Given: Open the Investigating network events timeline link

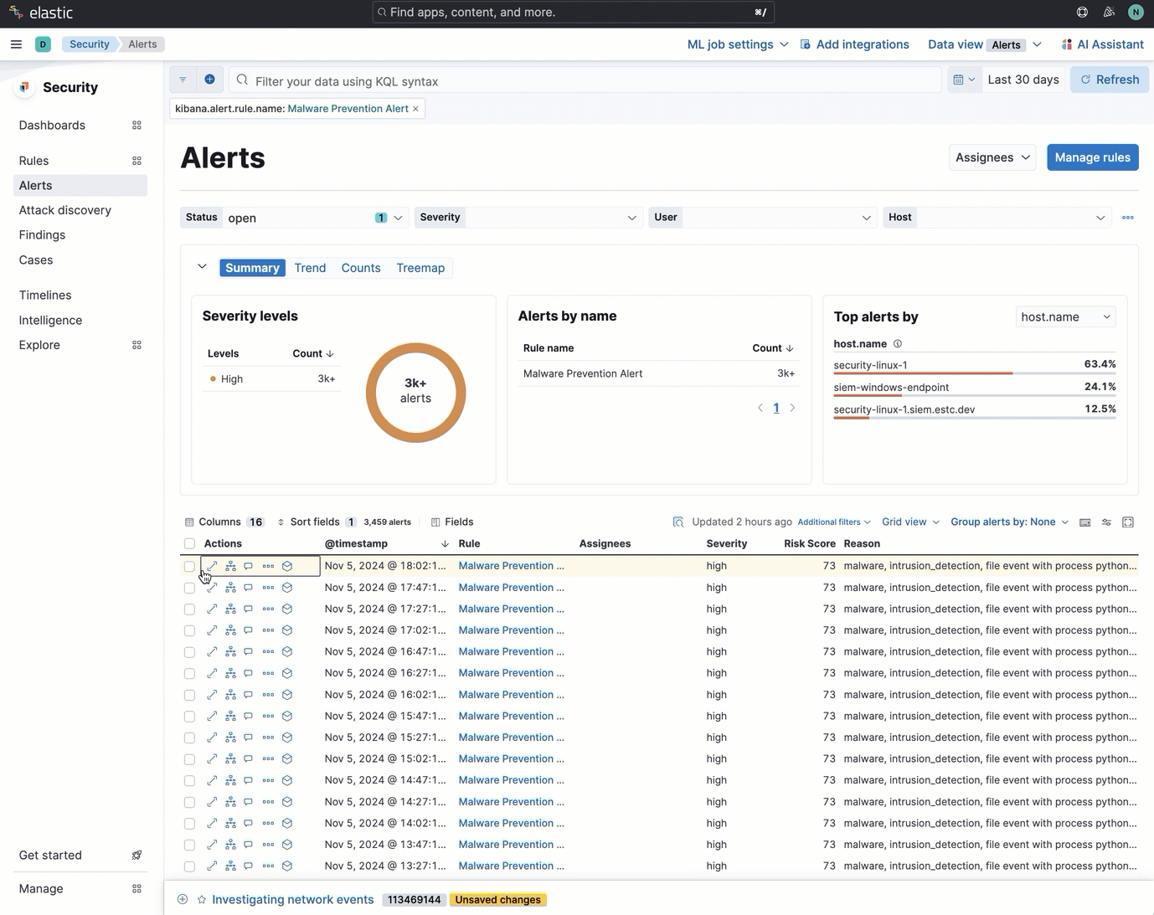Looking at the screenshot, I should click(292, 900).
